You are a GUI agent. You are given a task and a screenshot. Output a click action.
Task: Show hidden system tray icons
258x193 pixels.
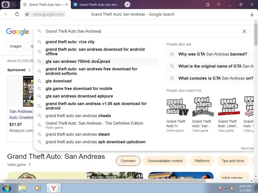coord(214,188)
